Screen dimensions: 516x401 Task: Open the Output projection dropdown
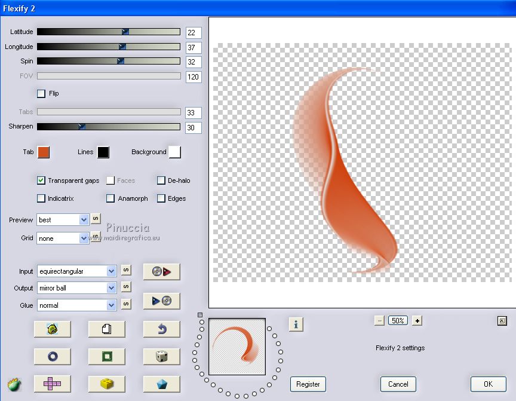76,288
